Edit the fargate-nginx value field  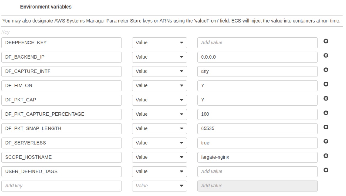click(x=258, y=157)
